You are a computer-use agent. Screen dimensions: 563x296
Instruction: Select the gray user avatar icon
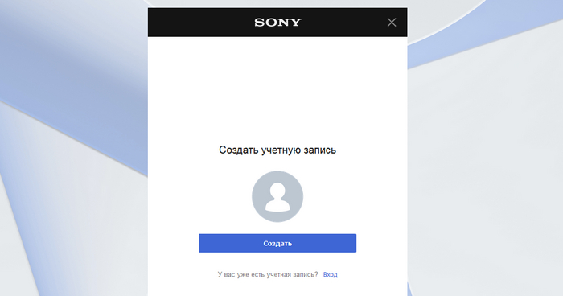tap(277, 196)
